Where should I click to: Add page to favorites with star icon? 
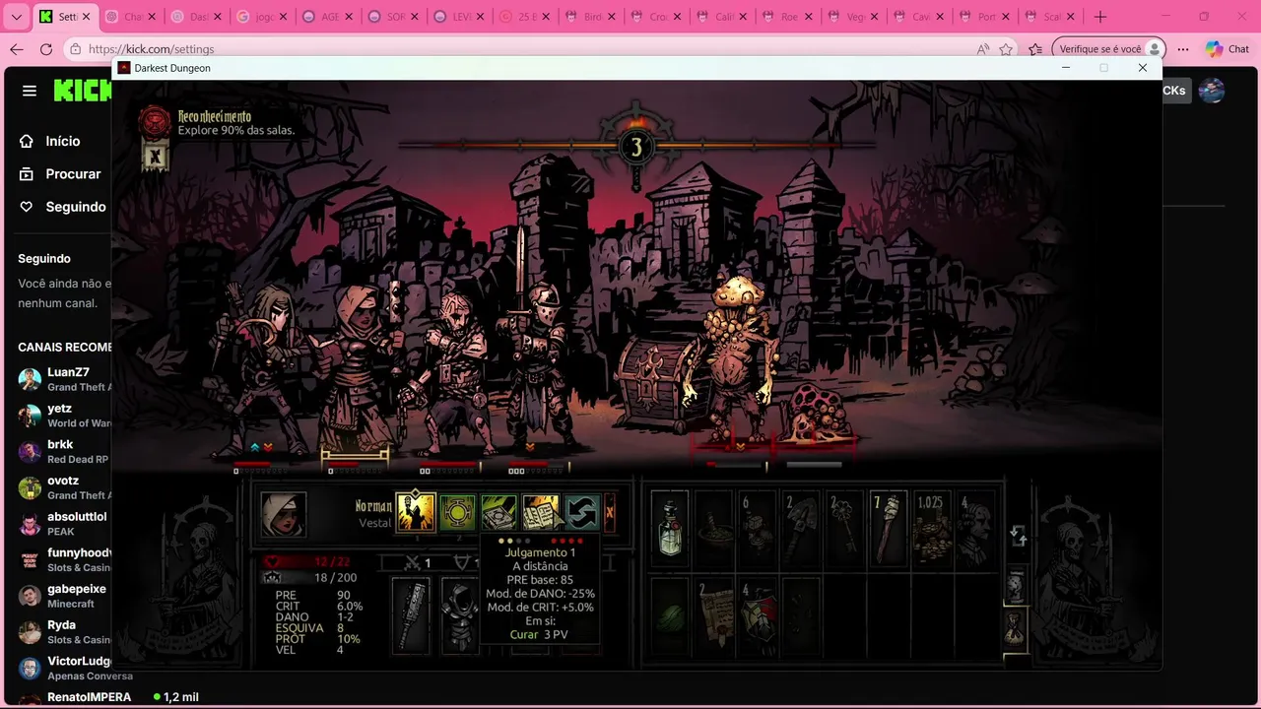tap(1006, 49)
